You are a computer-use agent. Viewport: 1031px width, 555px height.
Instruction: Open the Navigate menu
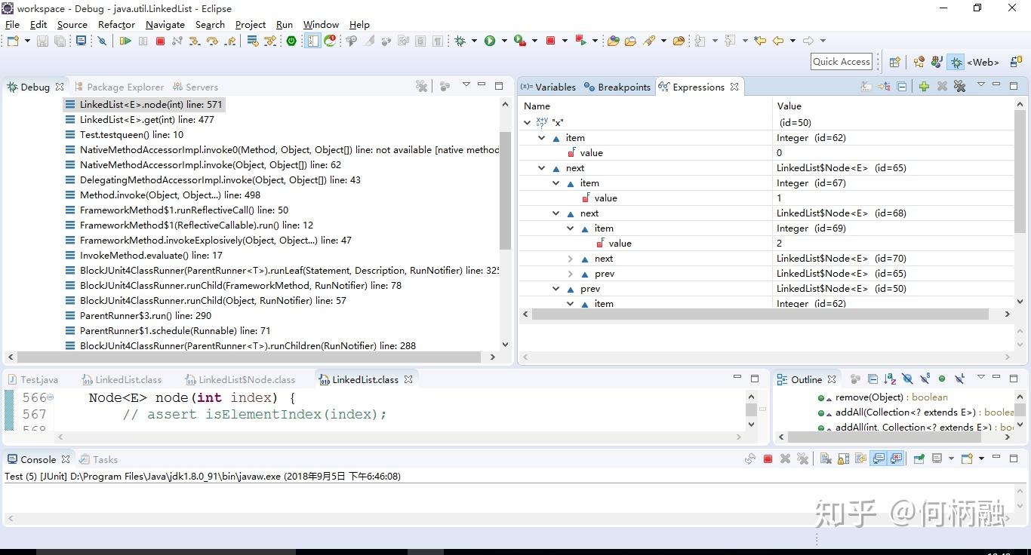click(165, 24)
